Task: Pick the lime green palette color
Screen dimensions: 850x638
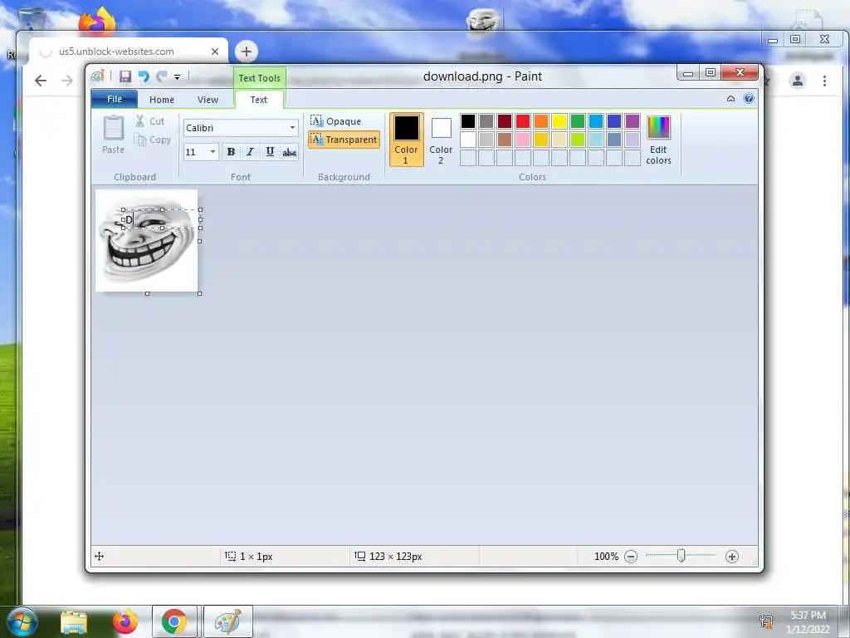Action: coord(578,140)
